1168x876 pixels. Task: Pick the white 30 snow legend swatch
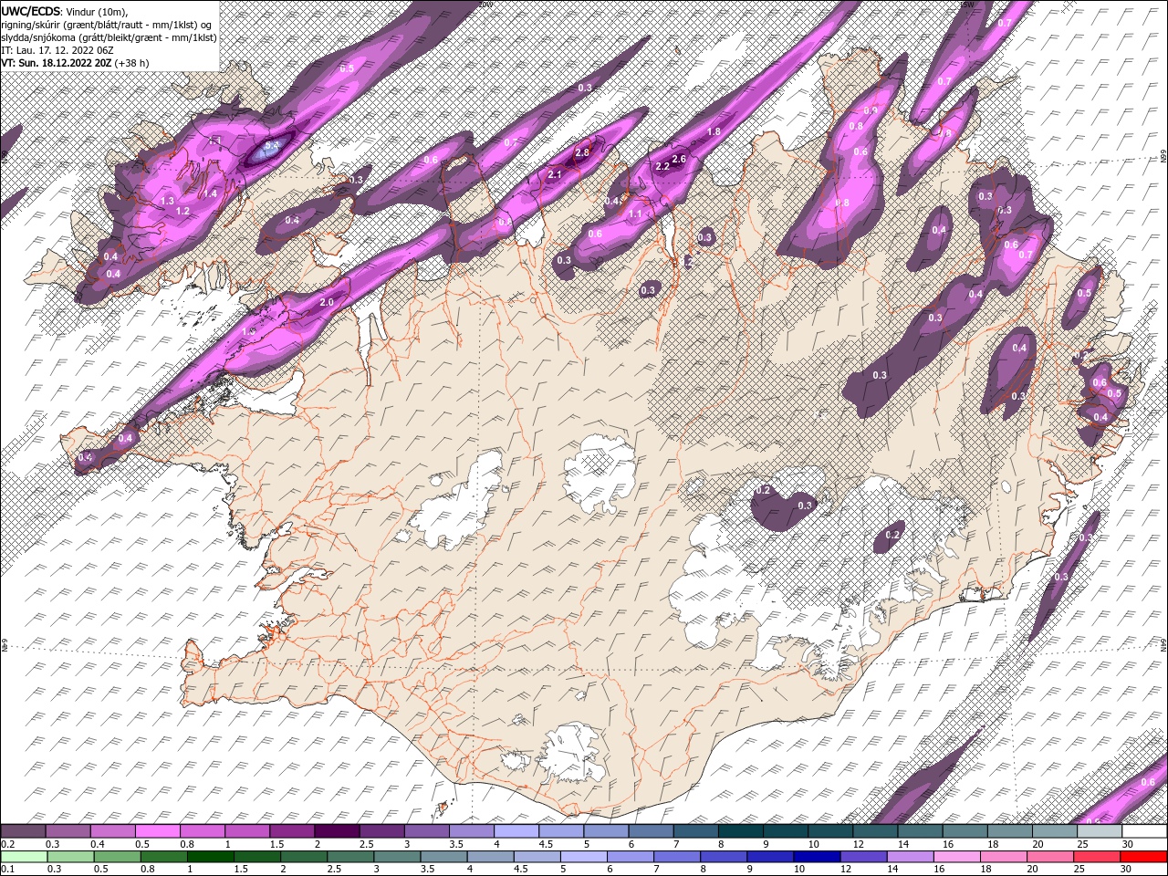tap(1144, 831)
